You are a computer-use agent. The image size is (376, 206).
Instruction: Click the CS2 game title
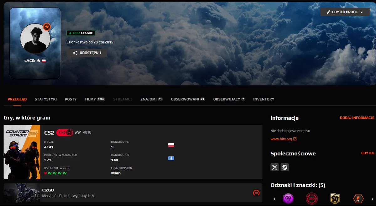[49, 133]
